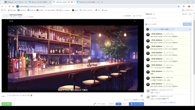Open the MSN Japan bookmark
This screenshot has width=195, height=110.
point(22,10)
